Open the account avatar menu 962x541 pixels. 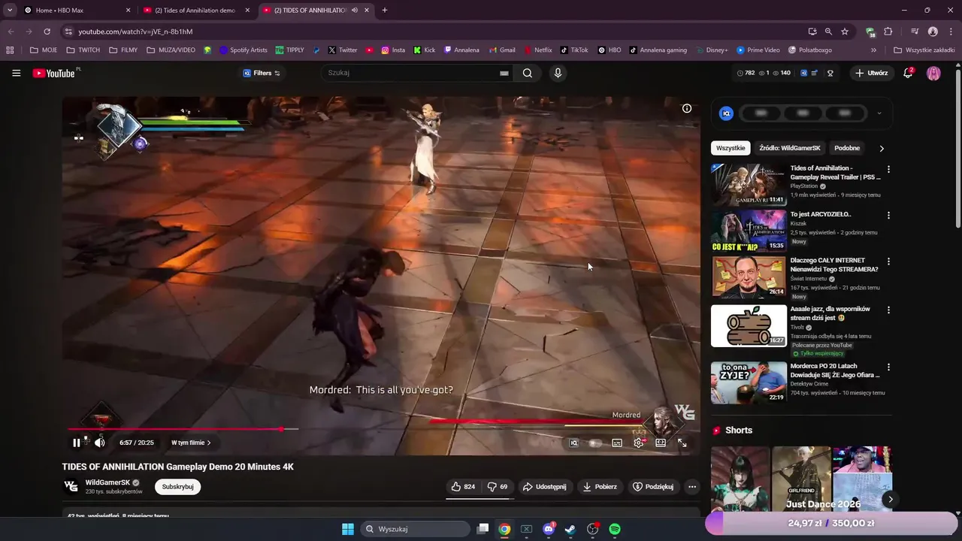[933, 73]
